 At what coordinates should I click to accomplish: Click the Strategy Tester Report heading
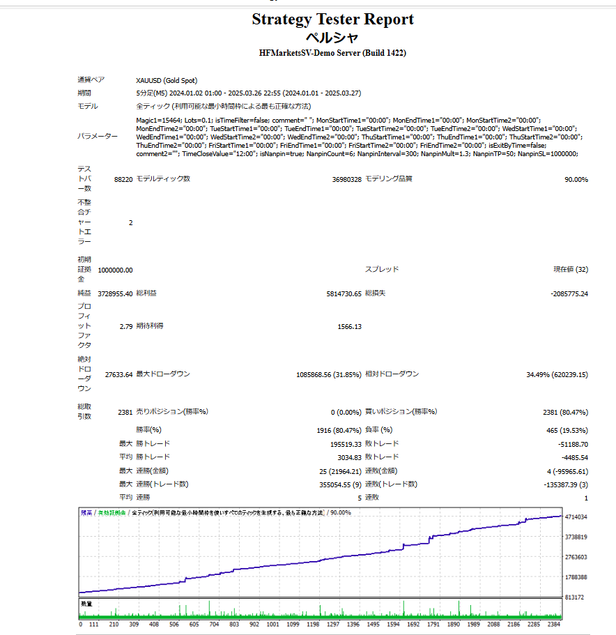pos(332,19)
